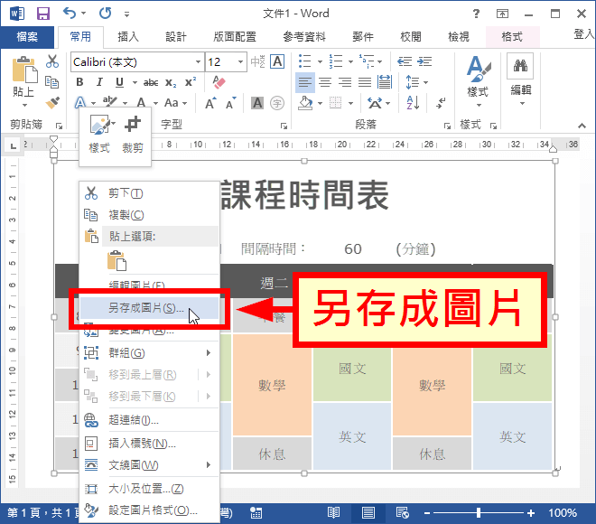Screen dimensions: 596x524
Task: Choose Size and Position (大小及位置) menu item
Action: pyautogui.click(x=149, y=489)
